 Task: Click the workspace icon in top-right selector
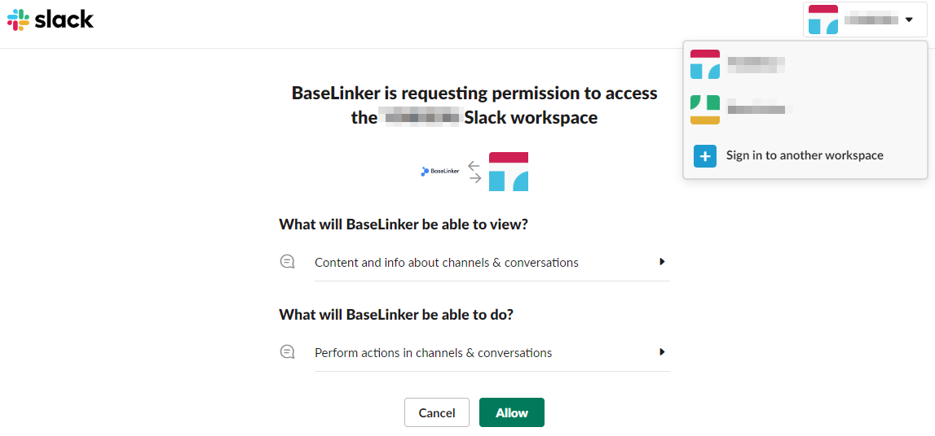click(x=823, y=20)
